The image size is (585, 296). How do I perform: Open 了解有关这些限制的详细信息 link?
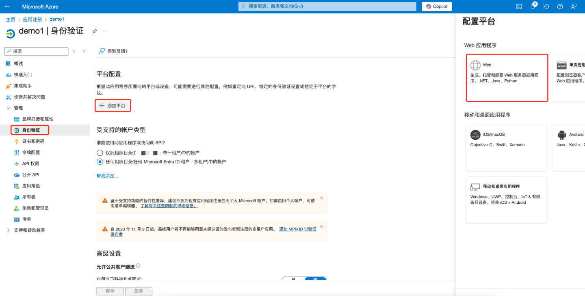coord(169,206)
